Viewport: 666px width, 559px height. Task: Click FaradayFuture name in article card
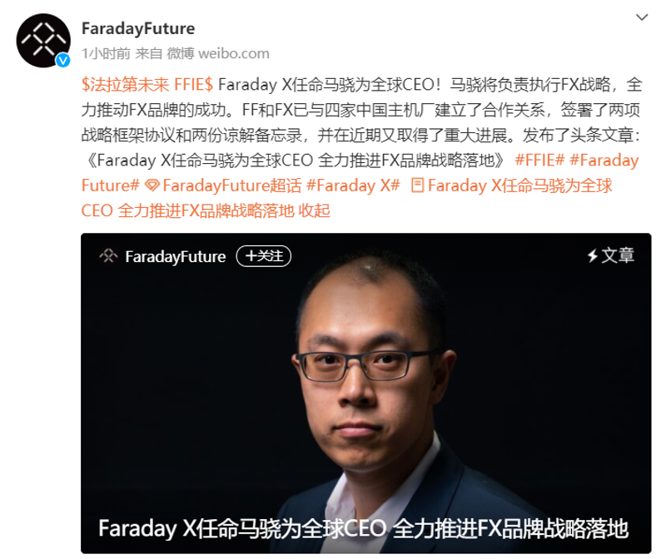pos(176,257)
